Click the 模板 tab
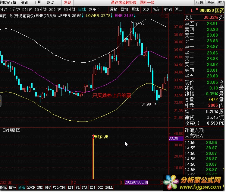This screenshot has width=226, height=192. 12,187
